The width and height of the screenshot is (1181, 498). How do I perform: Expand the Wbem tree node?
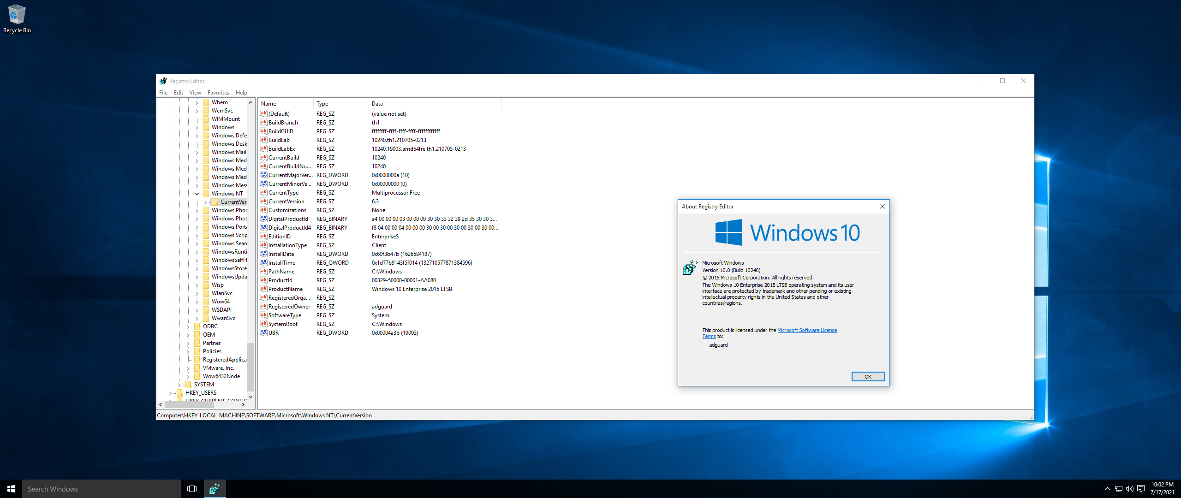pos(197,102)
